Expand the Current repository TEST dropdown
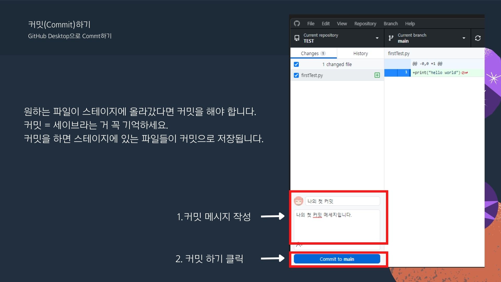The width and height of the screenshot is (501, 282). (x=337, y=38)
